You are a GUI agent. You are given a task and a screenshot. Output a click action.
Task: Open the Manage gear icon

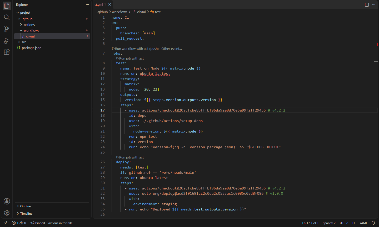7,213
